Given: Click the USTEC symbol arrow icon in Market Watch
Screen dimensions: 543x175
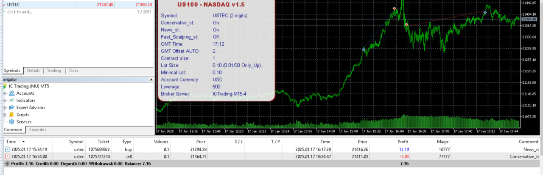Looking at the screenshot, I should (x=3, y=4).
